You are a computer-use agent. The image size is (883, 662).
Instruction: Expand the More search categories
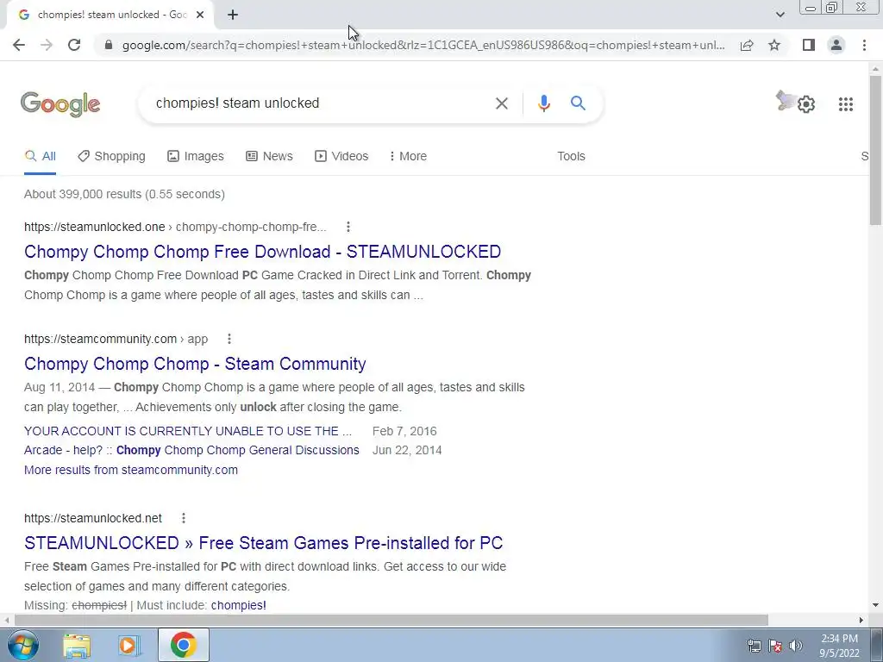[408, 157]
